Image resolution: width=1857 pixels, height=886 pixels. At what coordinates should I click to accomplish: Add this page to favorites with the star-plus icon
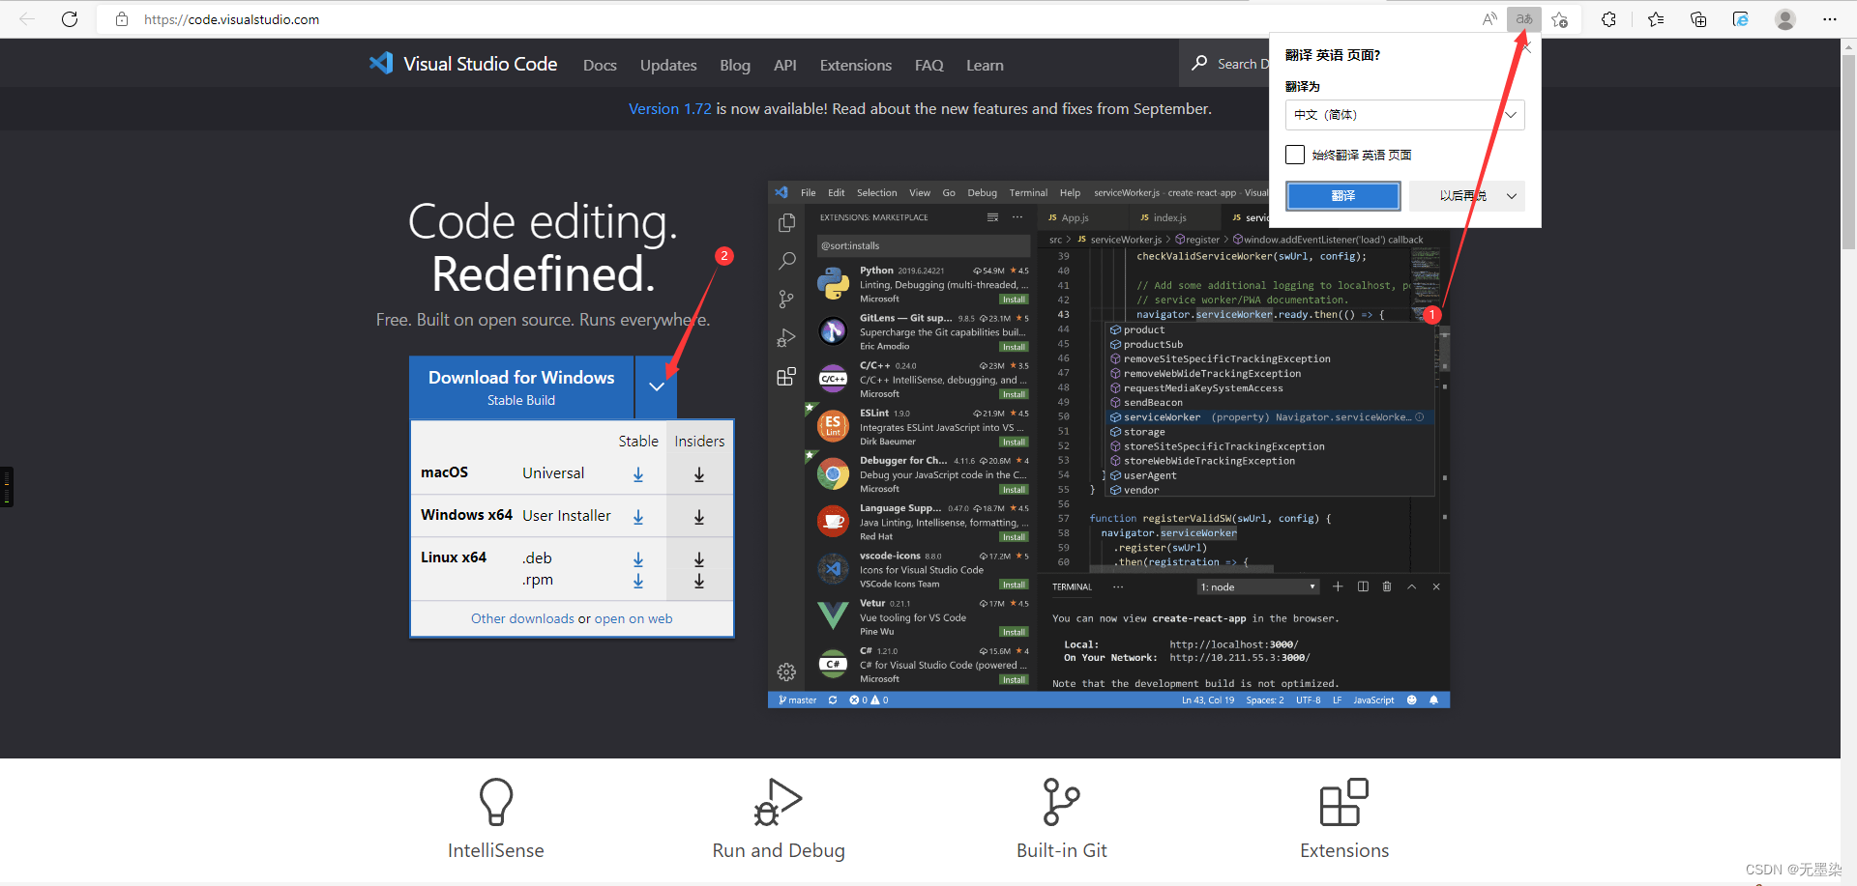(1559, 19)
